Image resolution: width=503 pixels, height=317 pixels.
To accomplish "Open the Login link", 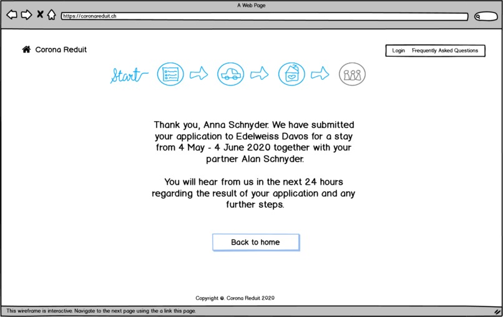I will pyautogui.click(x=398, y=51).
